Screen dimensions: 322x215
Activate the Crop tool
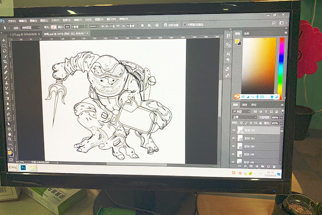[5, 61]
